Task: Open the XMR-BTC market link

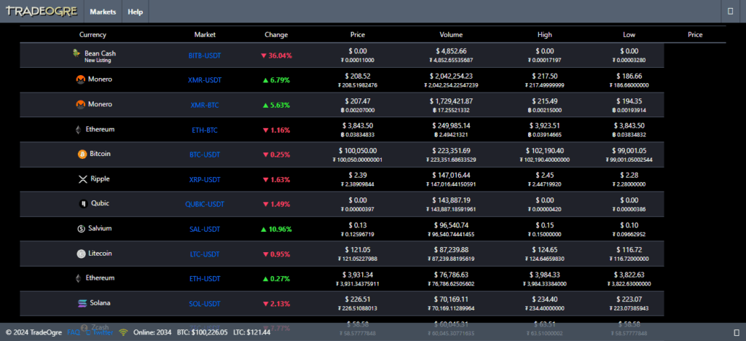Action: (205, 105)
